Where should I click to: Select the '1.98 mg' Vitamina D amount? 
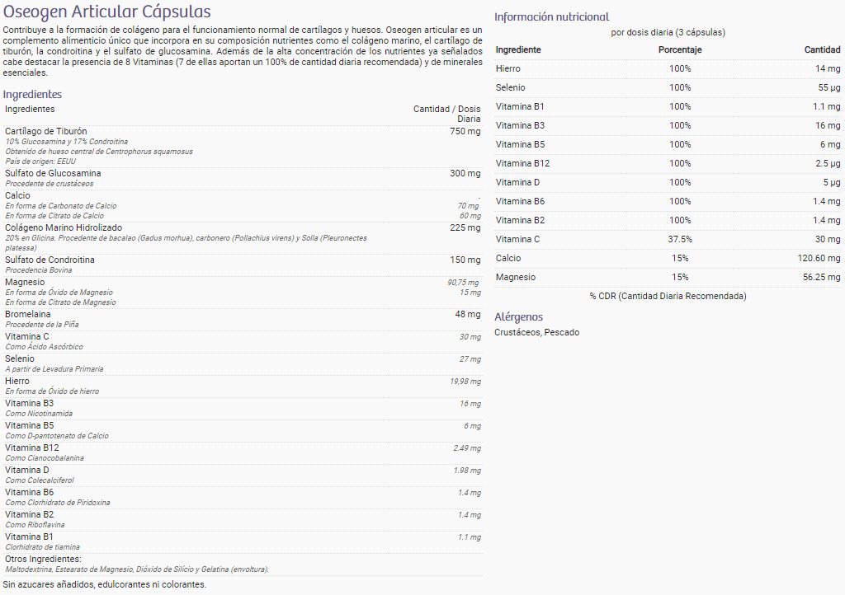tap(467, 471)
